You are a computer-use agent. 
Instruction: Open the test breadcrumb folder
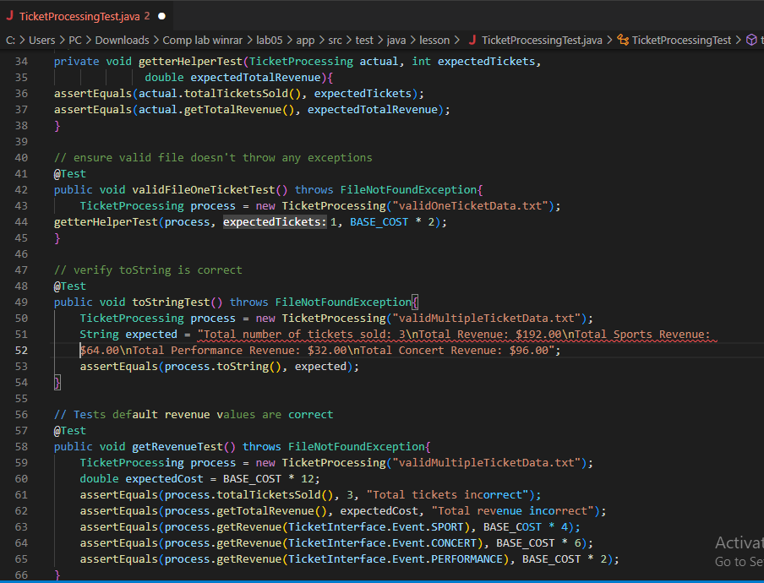click(x=364, y=41)
